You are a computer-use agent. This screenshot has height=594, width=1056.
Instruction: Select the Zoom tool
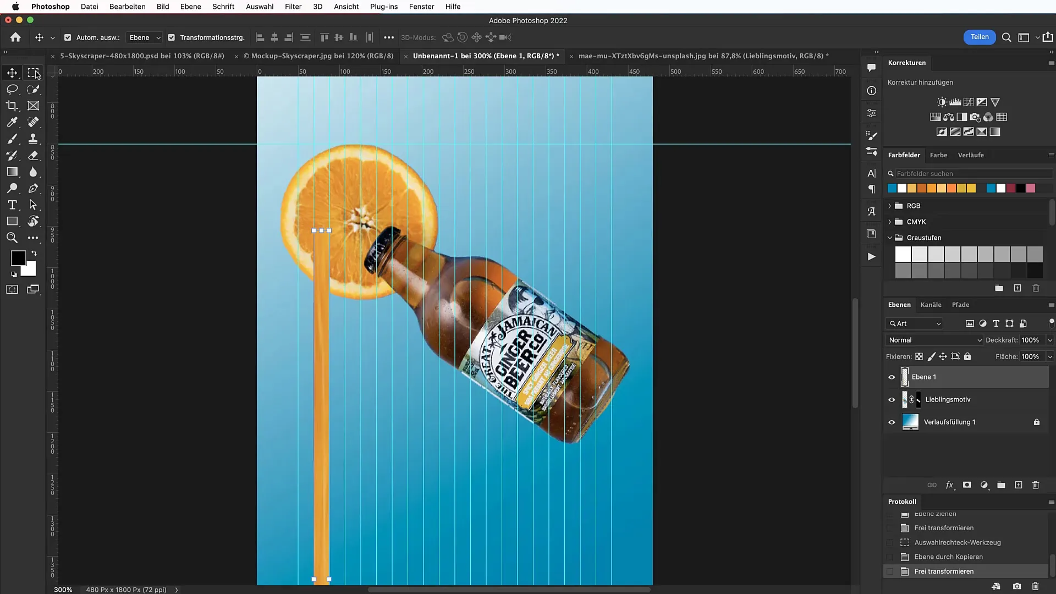pos(12,238)
